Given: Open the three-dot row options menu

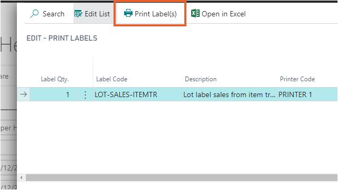Looking at the screenshot, I should [86, 94].
